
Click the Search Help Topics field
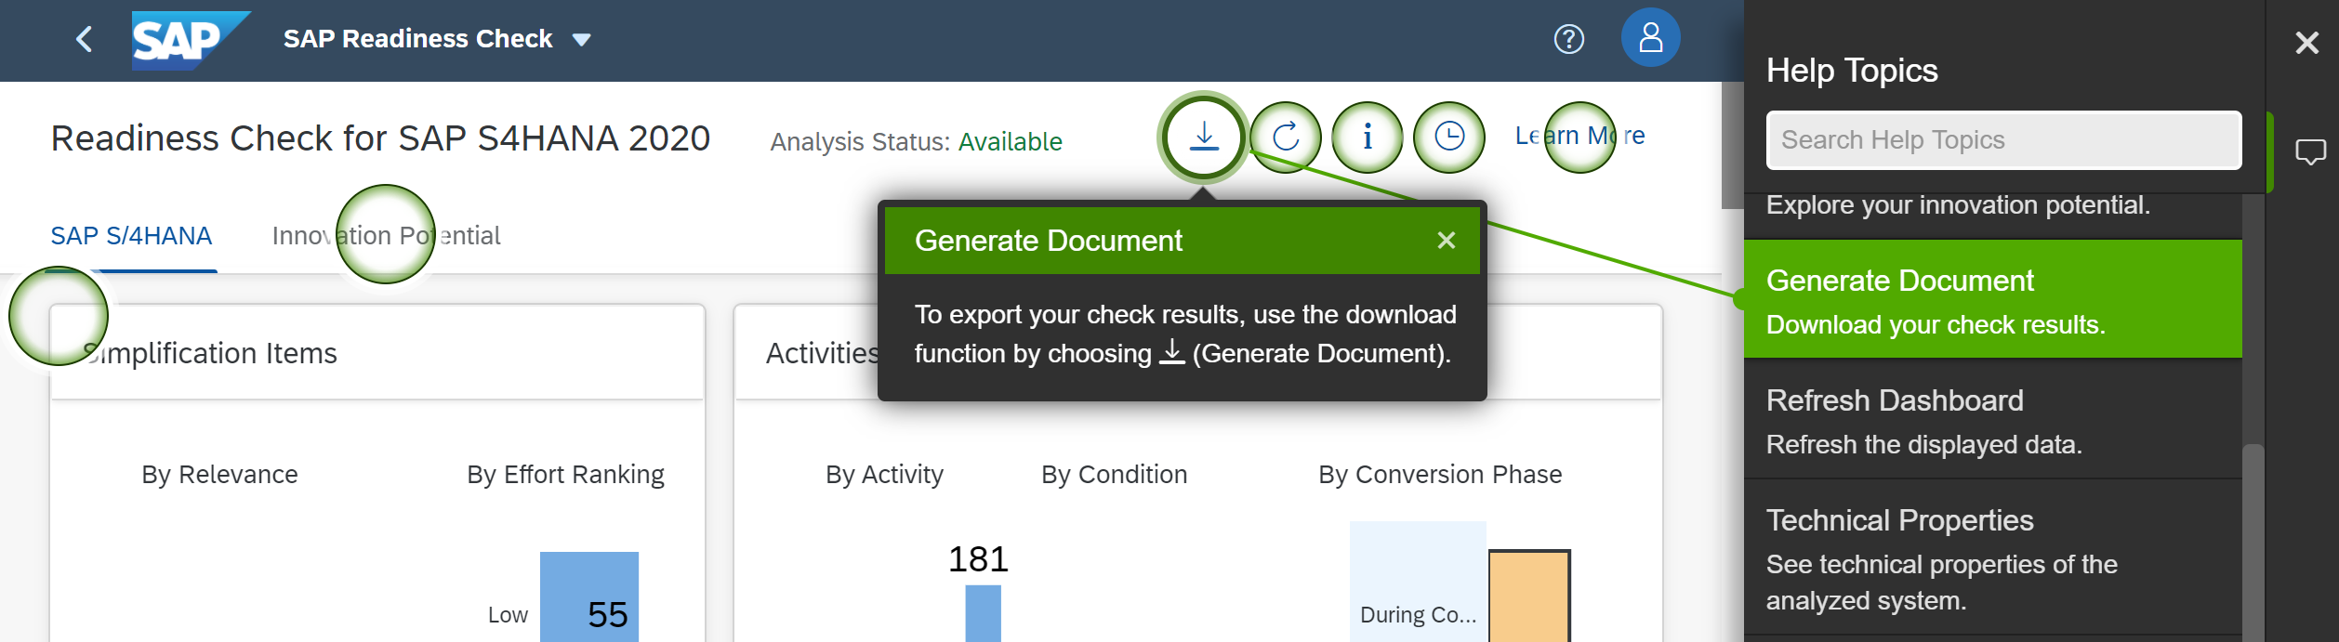[2003, 140]
